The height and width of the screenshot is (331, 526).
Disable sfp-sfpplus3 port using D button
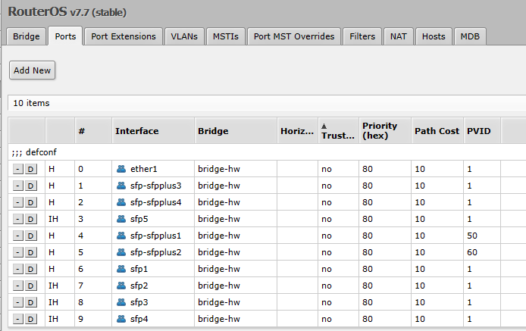[30, 186]
